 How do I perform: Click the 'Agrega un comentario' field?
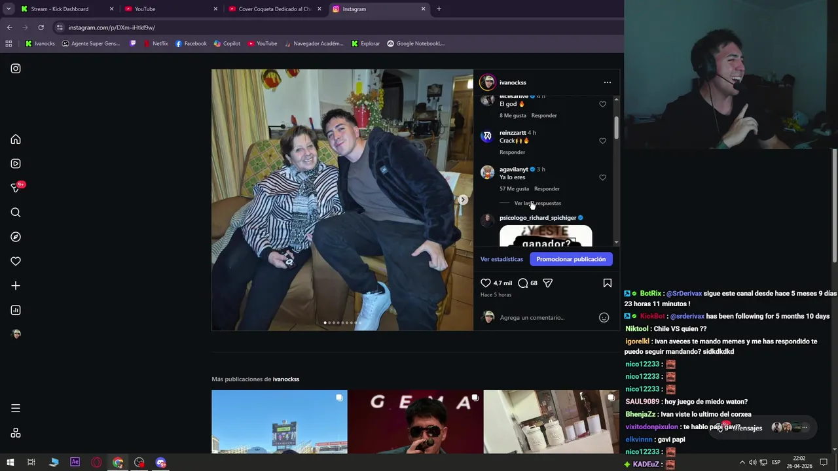546,318
